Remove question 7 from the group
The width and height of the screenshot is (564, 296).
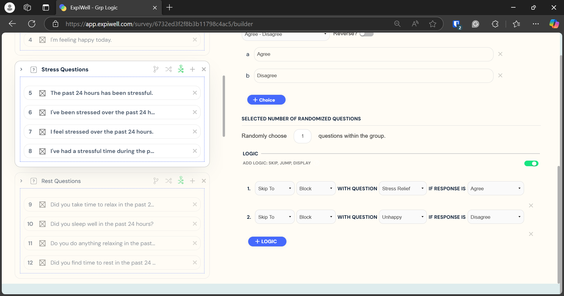click(195, 132)
